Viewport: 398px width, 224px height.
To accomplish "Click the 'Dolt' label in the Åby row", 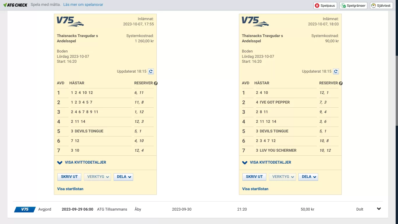I will coord(360,209).
